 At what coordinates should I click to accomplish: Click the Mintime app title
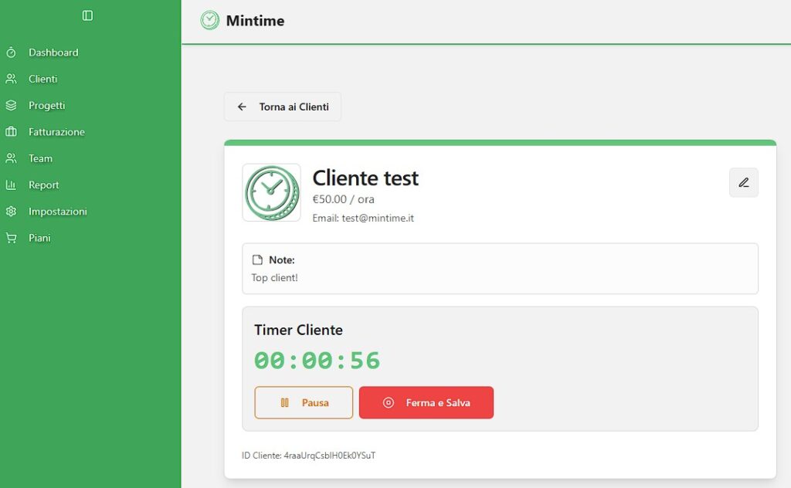(x=255, y=21)
